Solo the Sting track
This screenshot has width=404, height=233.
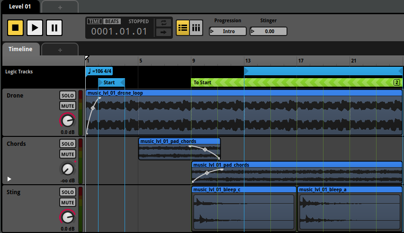click(68, 192)
